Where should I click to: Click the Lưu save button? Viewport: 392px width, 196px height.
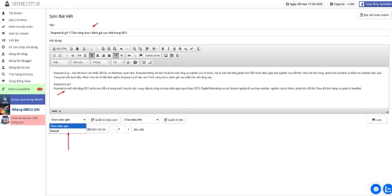click(377, 120)
